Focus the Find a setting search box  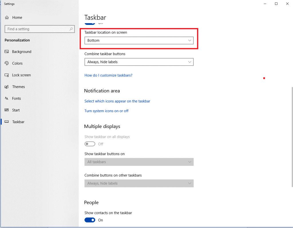click(39, 29)
